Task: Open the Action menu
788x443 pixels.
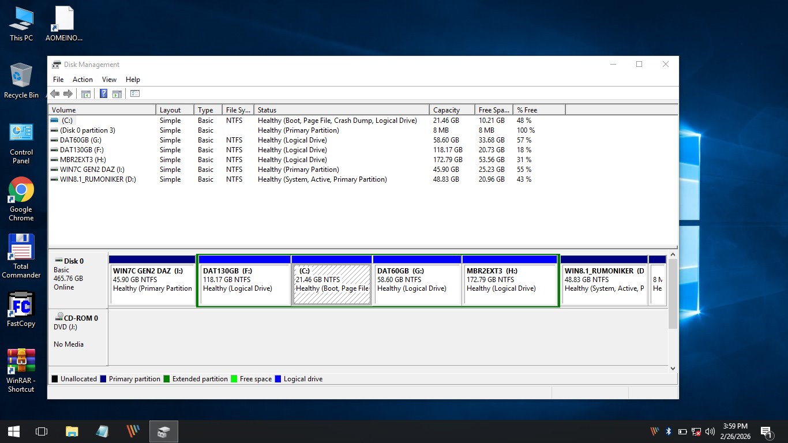Action: tap(82, 80)
